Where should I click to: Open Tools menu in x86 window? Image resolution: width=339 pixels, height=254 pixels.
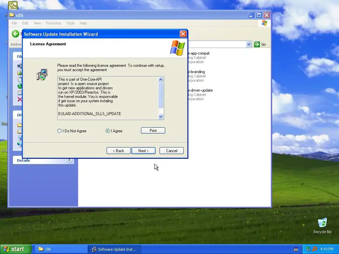coord(70,23)
